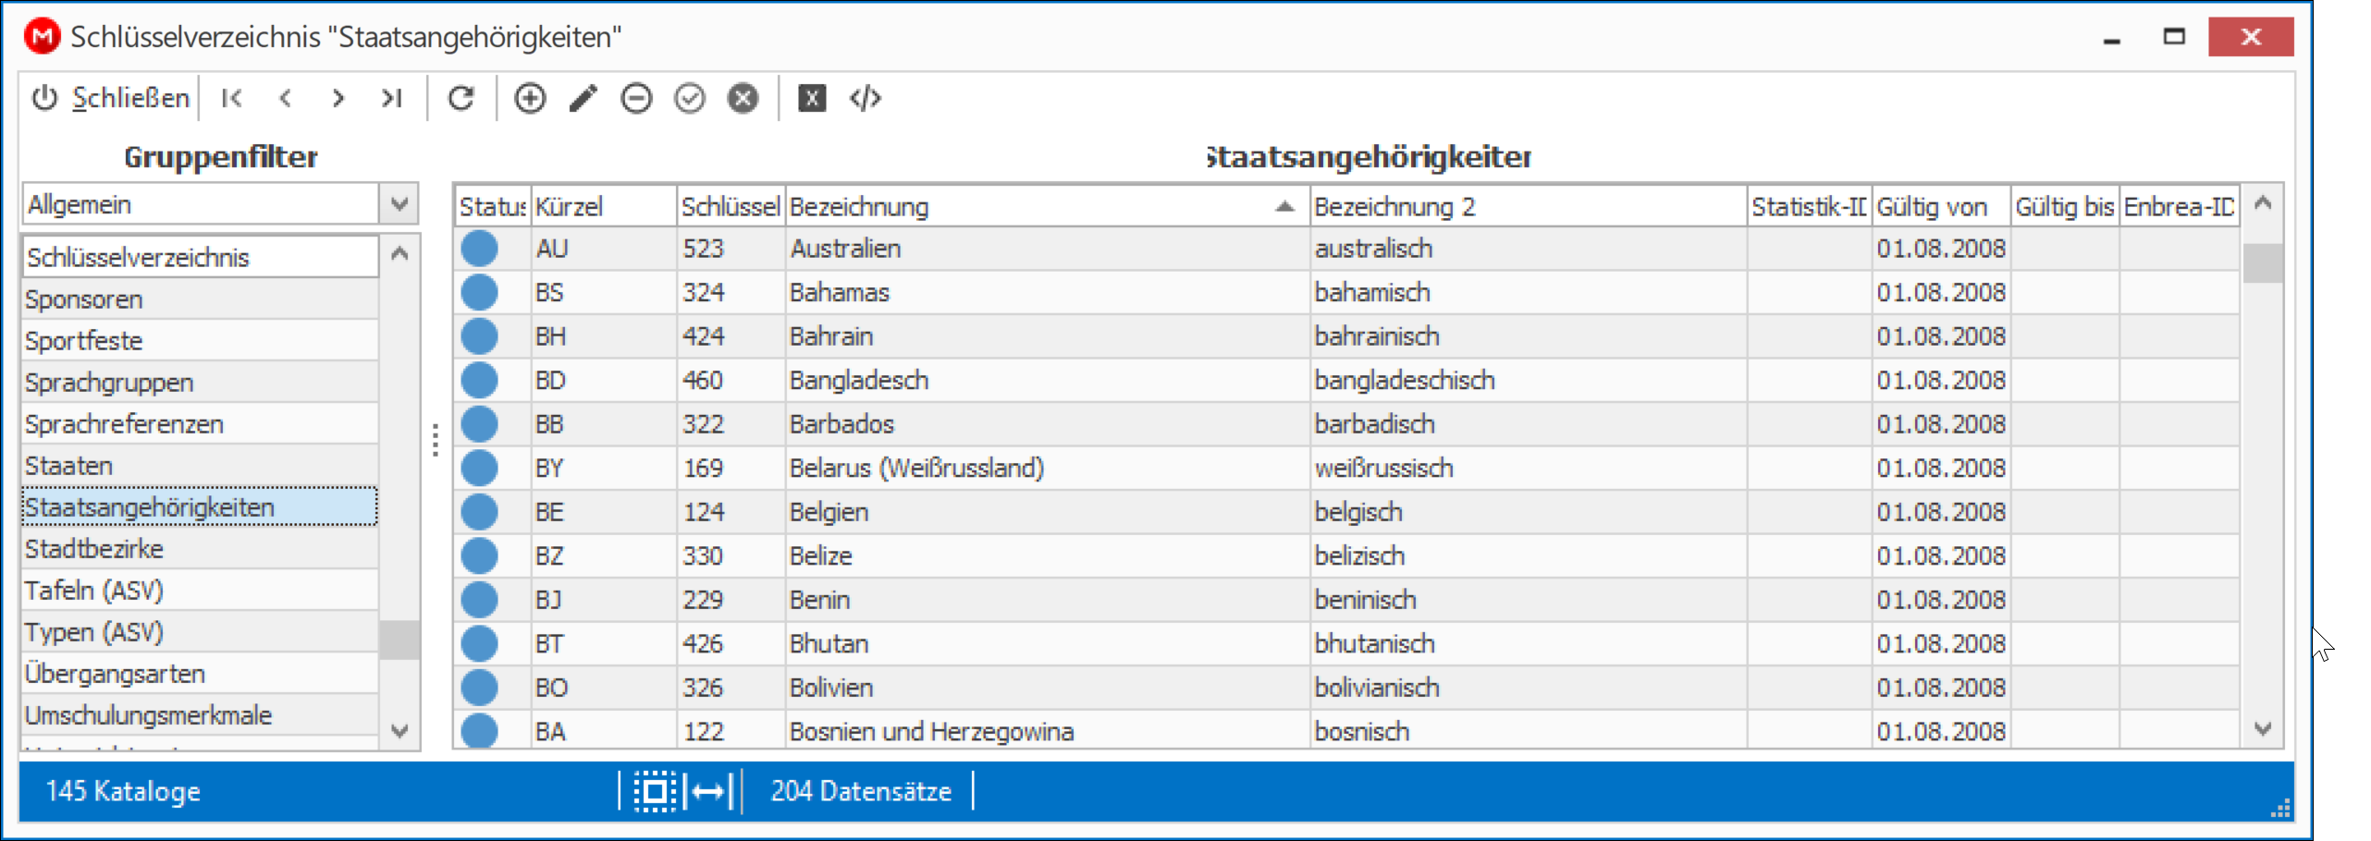
Task: Edit record using pencil icon
Action: click(x=584, y=98)
